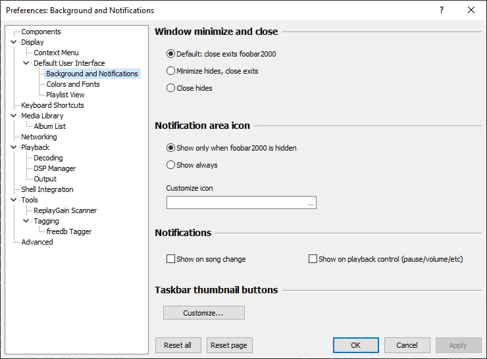Select the Default User Interface label
Screen dimensions: 487x359
click(x=69, y=63)
